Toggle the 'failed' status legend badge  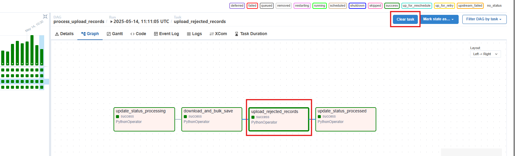pyautogui.click(x=252, y=6)
